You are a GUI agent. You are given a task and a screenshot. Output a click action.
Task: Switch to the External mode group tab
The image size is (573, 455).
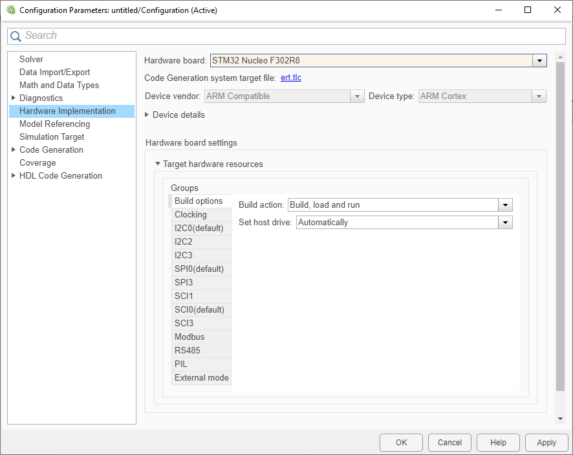[x=201, y=377]
